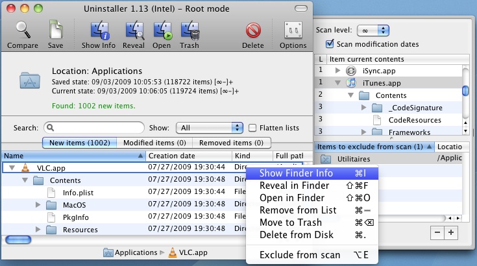Click the Contents folder icon under VLC.app

38,180
